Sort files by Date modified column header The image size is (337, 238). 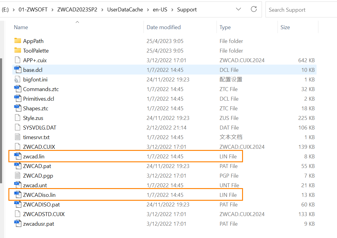click(x=164, y=27)
